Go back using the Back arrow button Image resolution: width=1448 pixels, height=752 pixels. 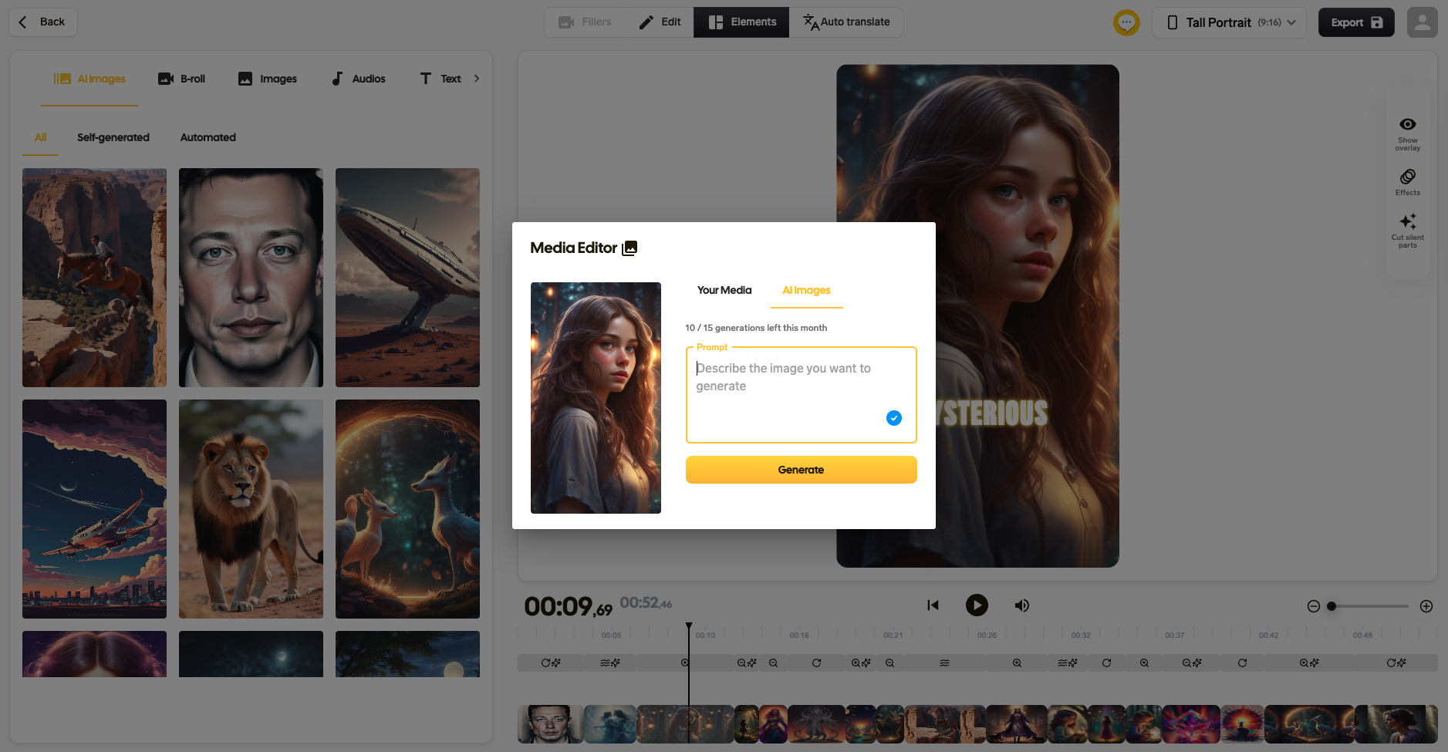click(x=43, y=22)
